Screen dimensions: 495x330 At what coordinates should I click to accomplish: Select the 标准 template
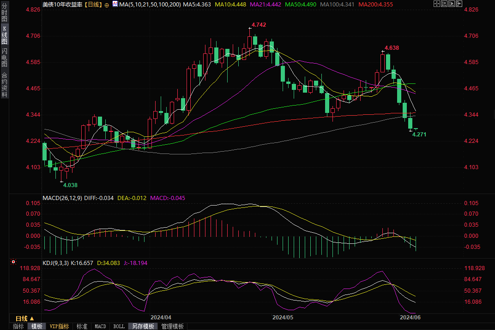pos(82,326)
